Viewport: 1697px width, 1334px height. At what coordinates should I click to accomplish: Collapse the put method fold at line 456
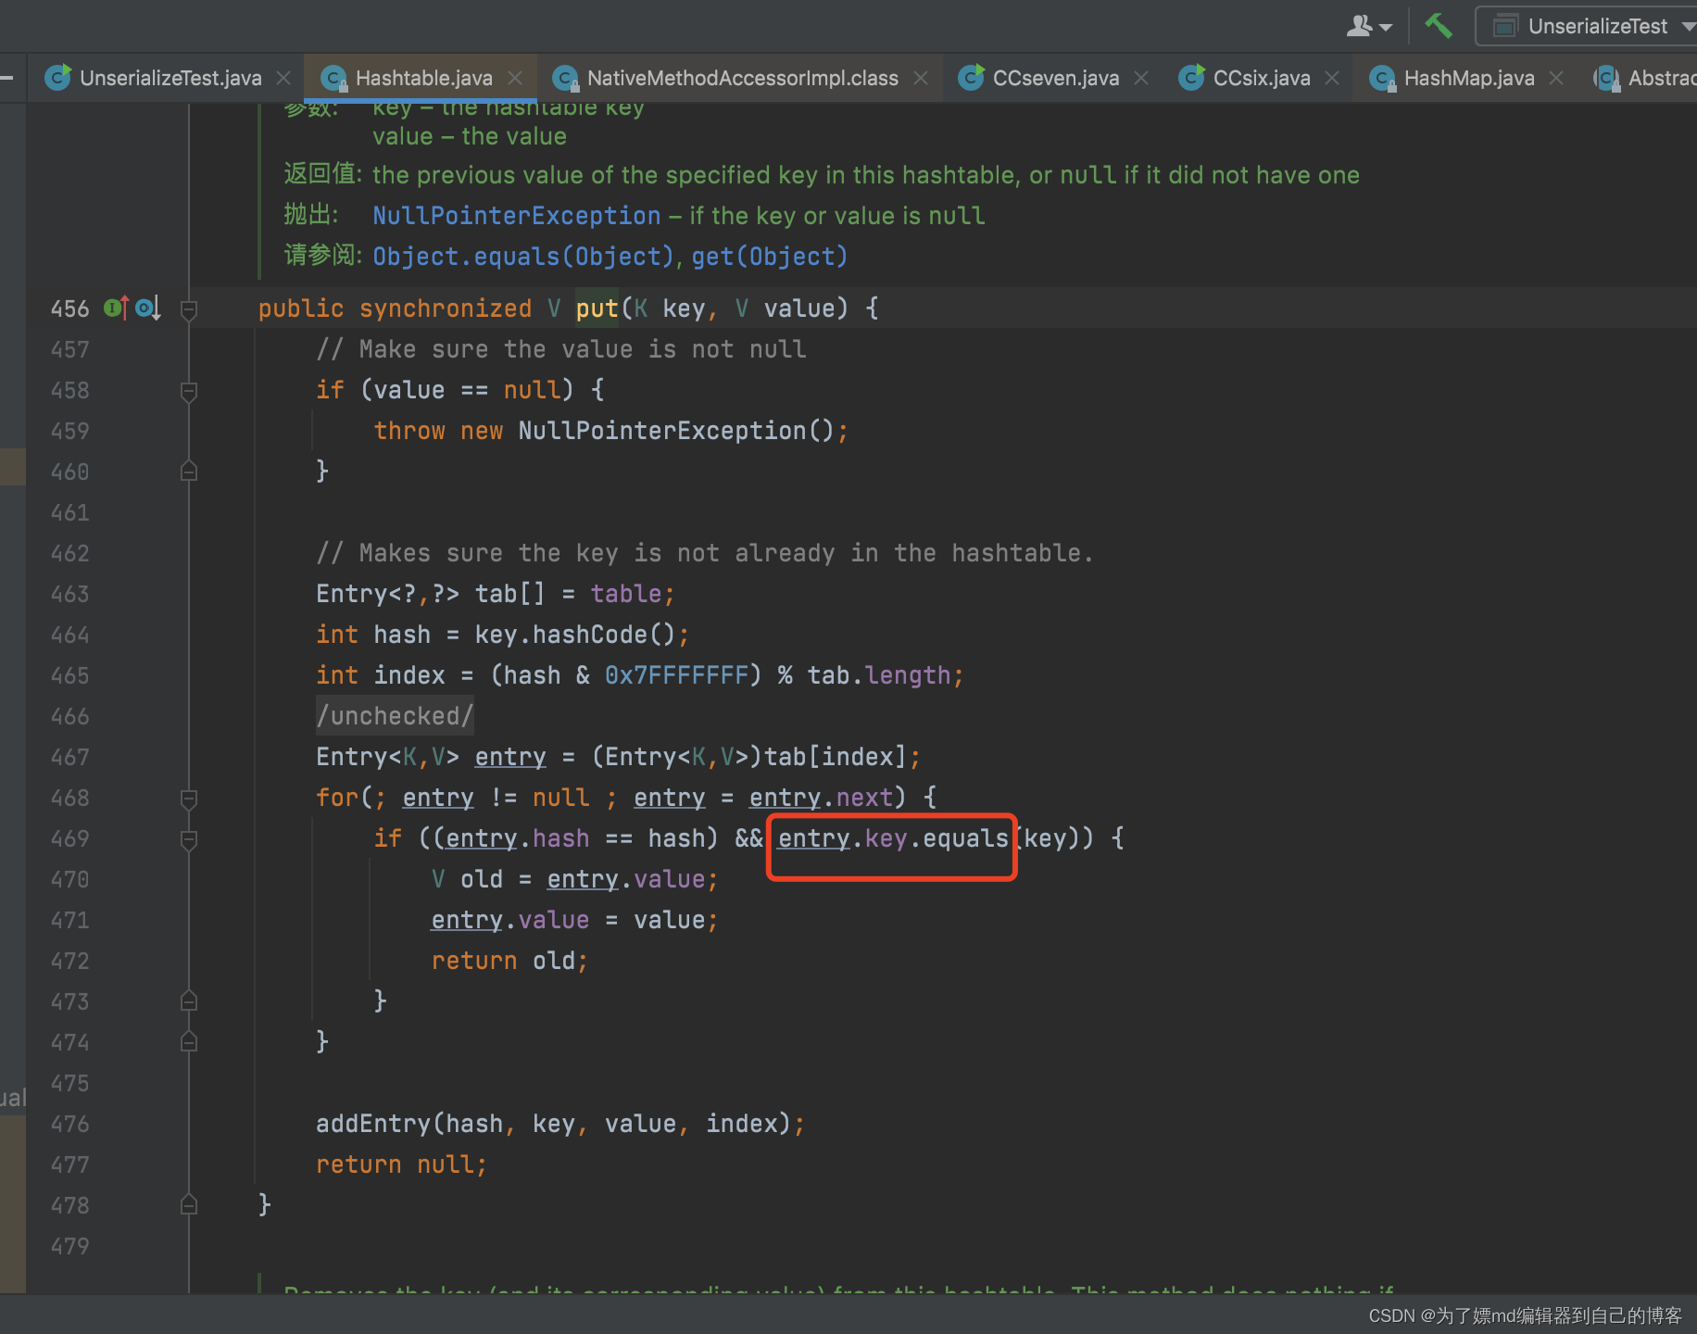(189, 309)
